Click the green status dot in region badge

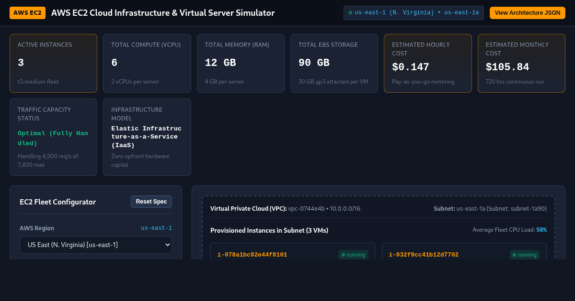tap(351, 13)
